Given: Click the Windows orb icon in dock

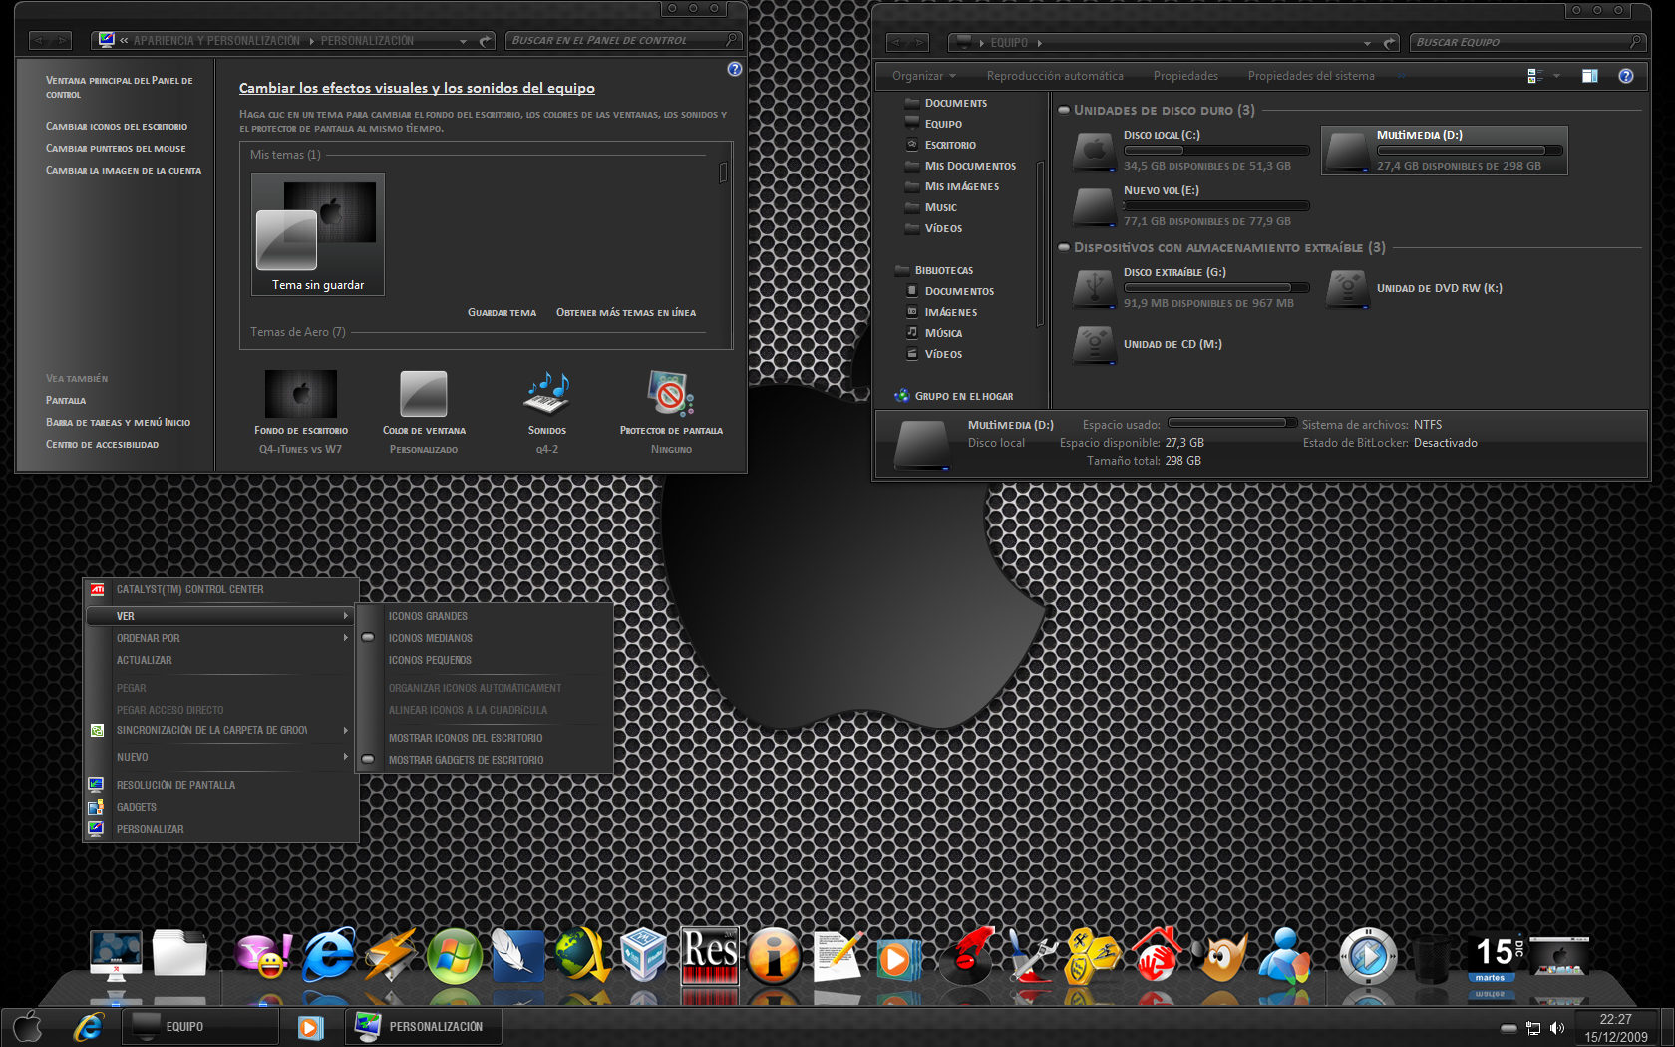Looking at the screenshot, I should [x=454, y=955].
